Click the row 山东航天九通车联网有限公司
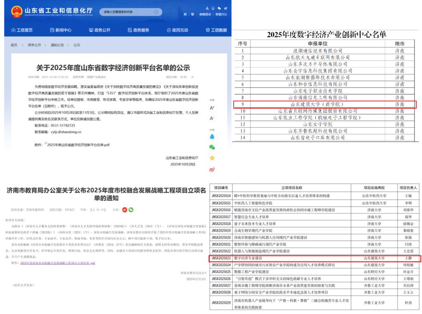422x314 pixels. [324, 58]
